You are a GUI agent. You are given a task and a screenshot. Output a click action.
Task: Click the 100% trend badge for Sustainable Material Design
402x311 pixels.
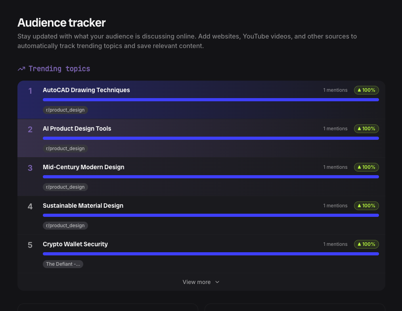pos(366,206)
